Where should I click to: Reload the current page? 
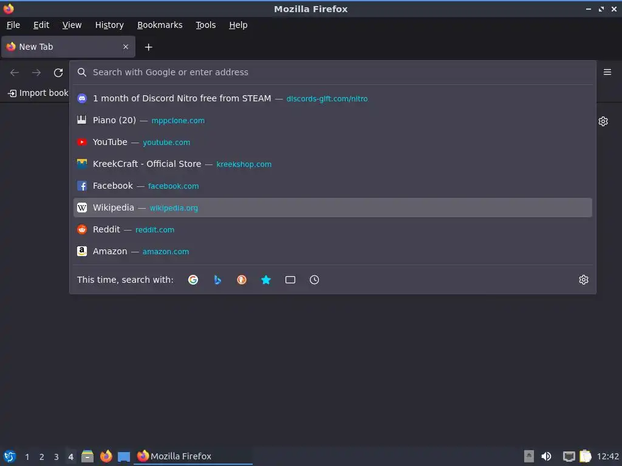pyautogui.click(x=58, y=73)
